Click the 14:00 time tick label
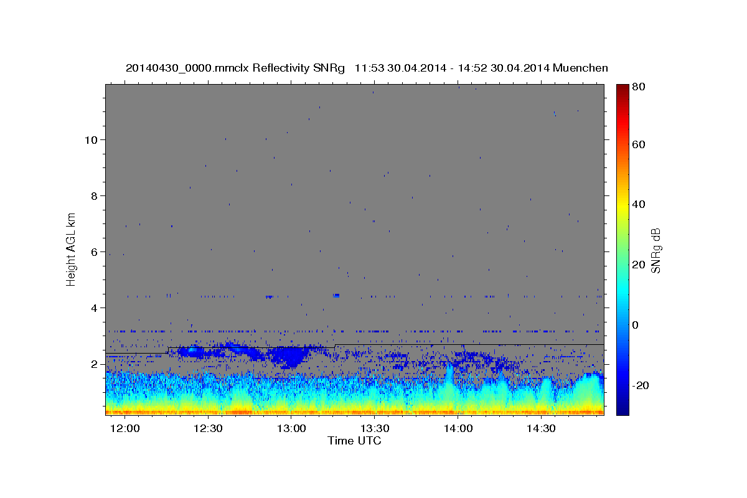Viewport: 747px width, 498px height. [458, 429]
